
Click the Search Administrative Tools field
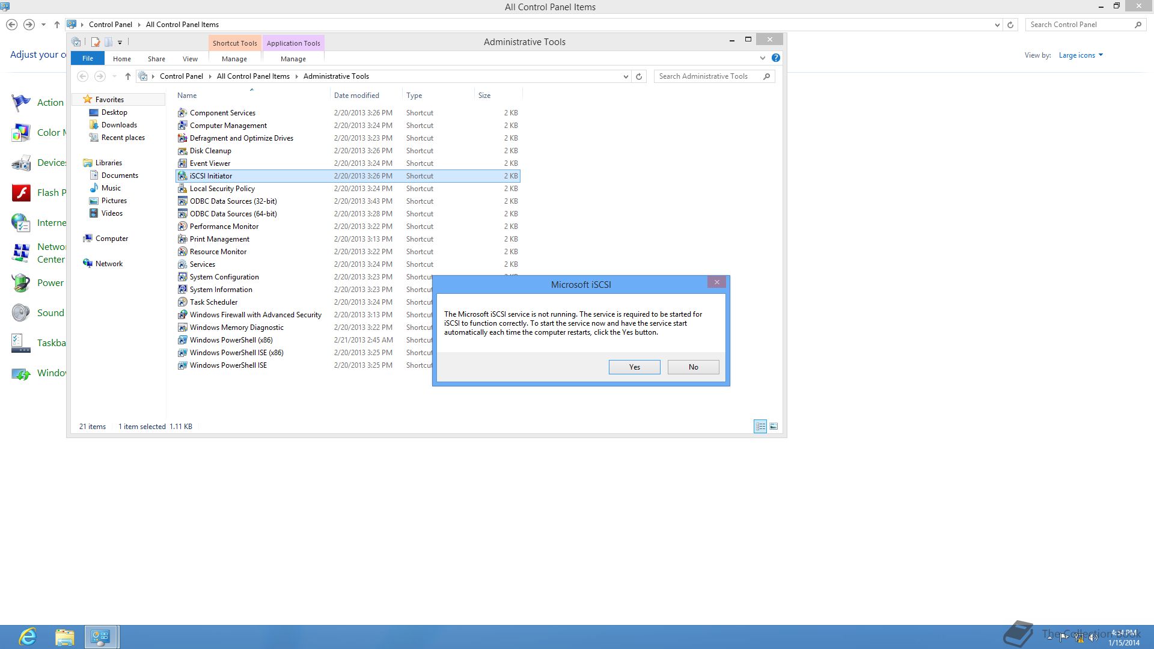click(714, 76)
